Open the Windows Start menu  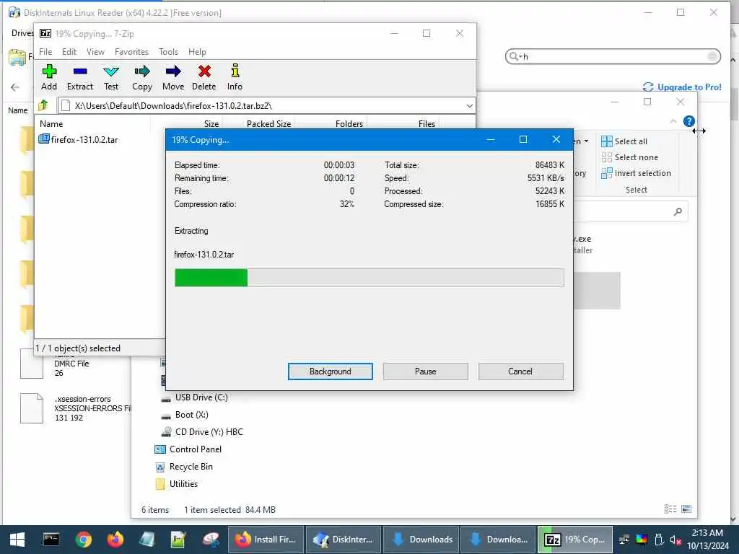pos(17,540)
